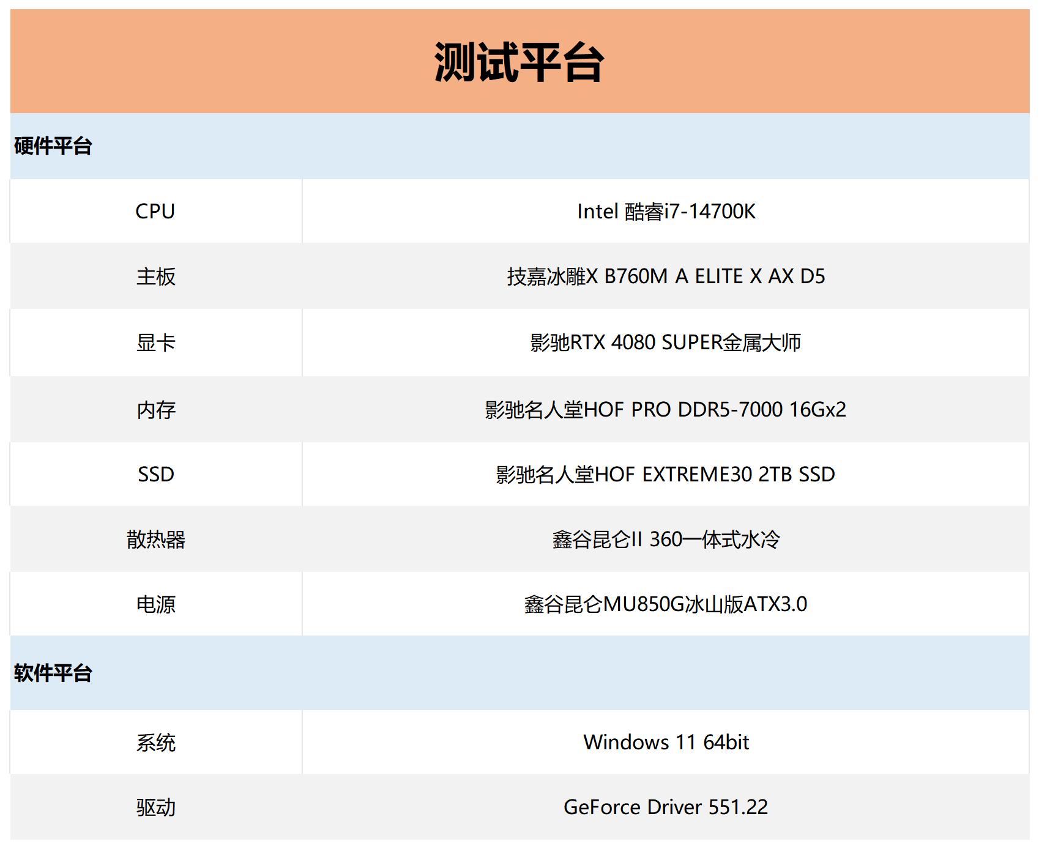Click the 主板 row label
The width and height of the screenshot is (1039, 849).
pyautogui.click(x=155, y=276)
